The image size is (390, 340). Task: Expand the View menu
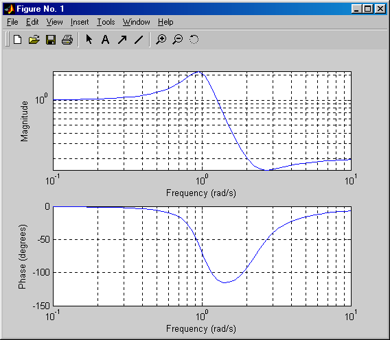(54, 22)
